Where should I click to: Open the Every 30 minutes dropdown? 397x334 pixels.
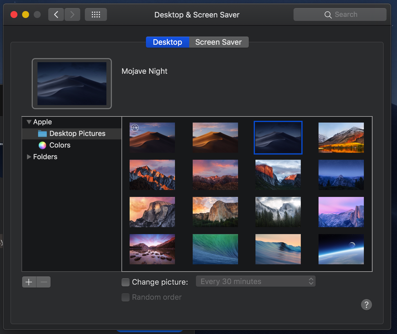(256, 281)
